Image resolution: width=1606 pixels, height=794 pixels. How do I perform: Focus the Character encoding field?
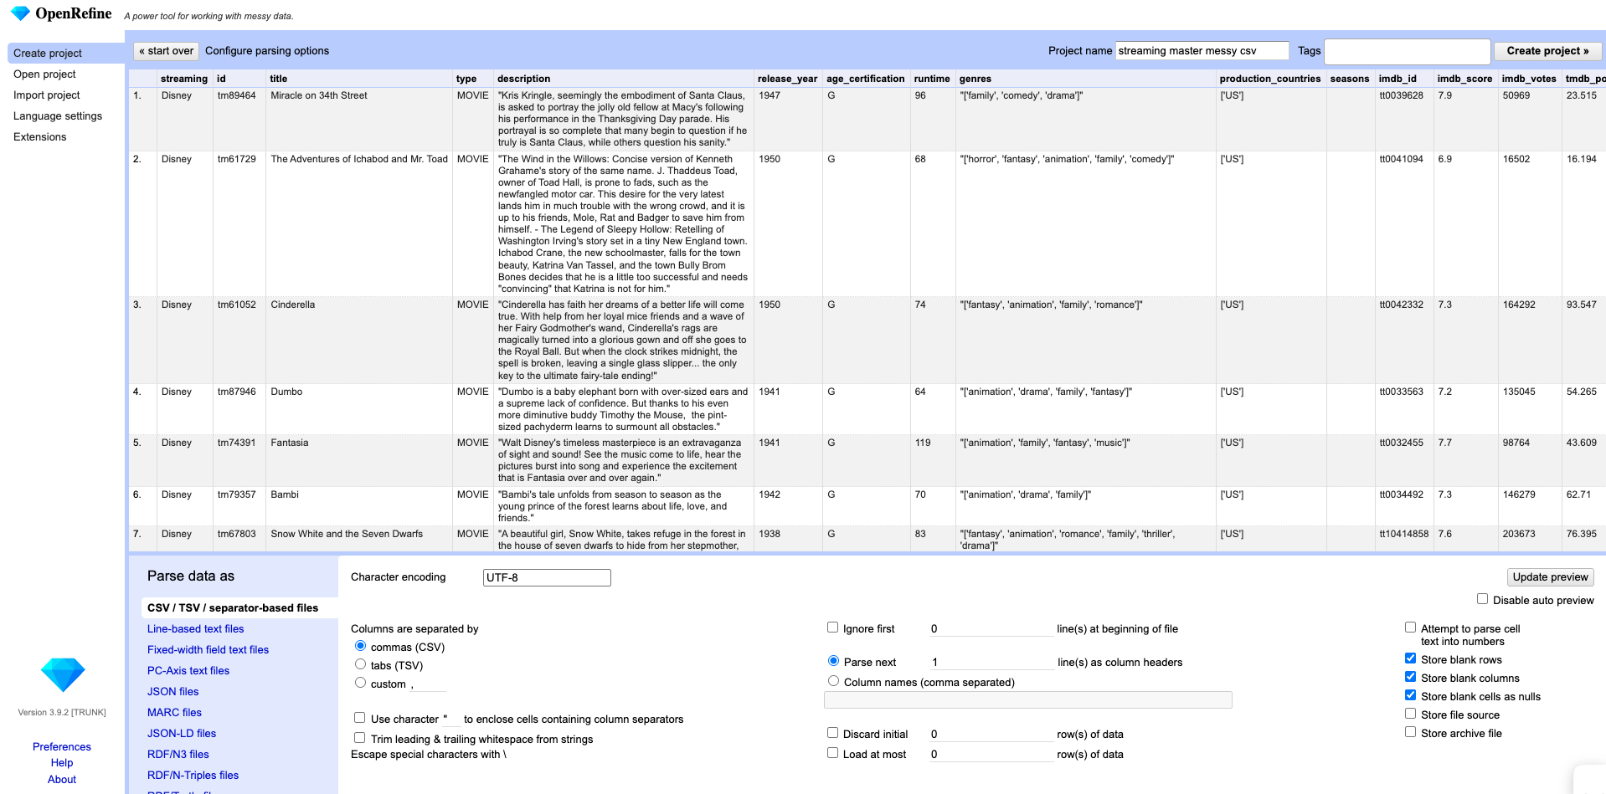click(x=547, y=577)
